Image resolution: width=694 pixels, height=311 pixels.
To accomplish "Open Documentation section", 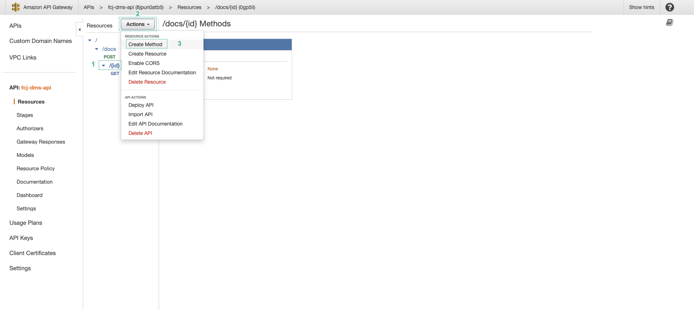I will [34, 182].
